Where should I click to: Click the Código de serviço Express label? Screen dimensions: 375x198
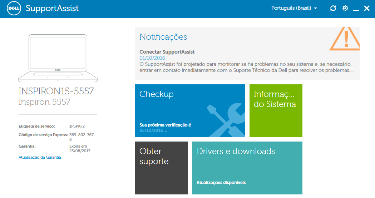click(x=43, y=135)
